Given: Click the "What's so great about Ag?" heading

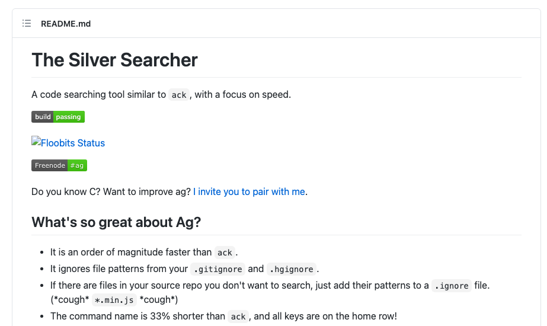Looking at the screenshot, I should coord(116,222).
